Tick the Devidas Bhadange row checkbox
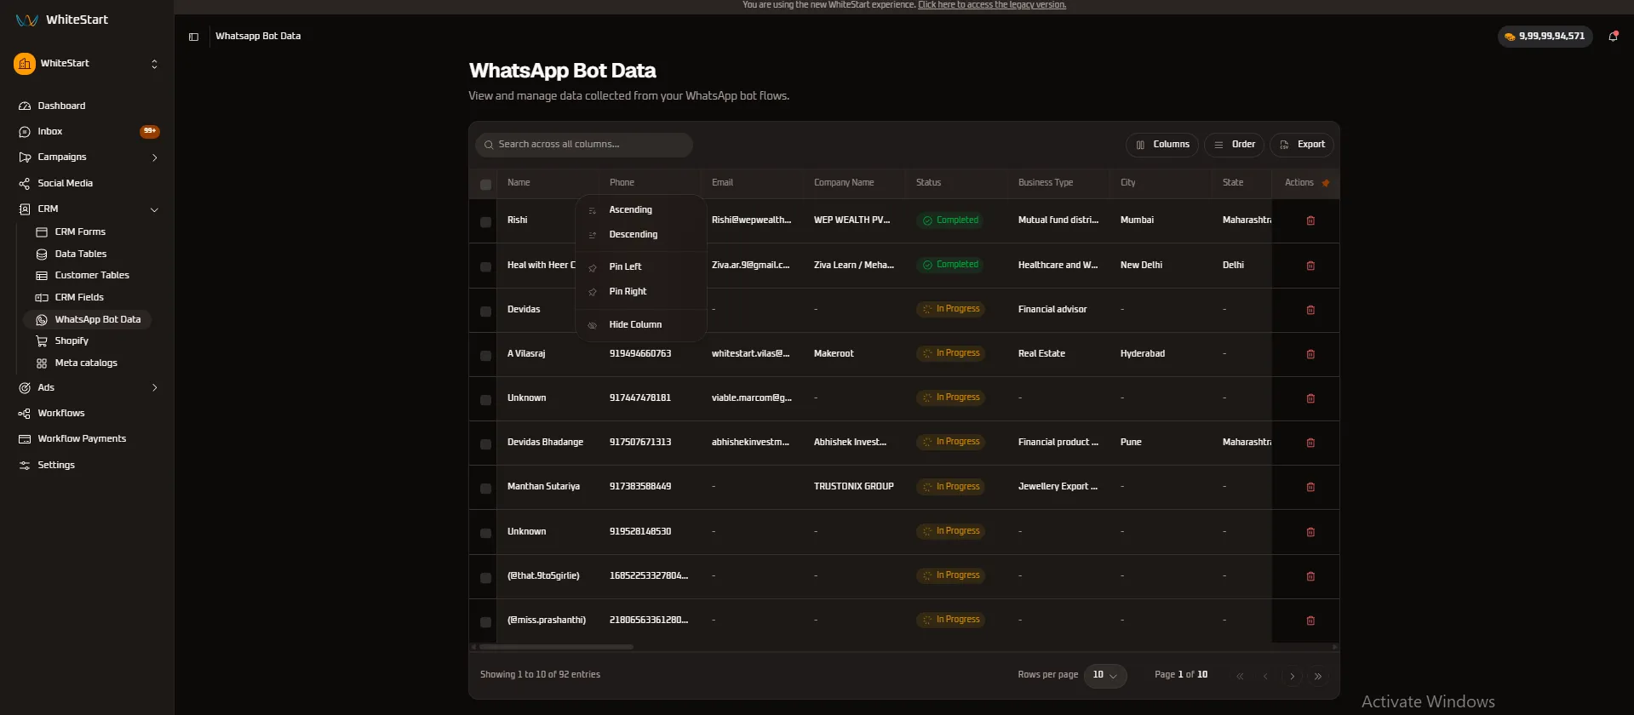1634x715 pixels. [485, 444]
